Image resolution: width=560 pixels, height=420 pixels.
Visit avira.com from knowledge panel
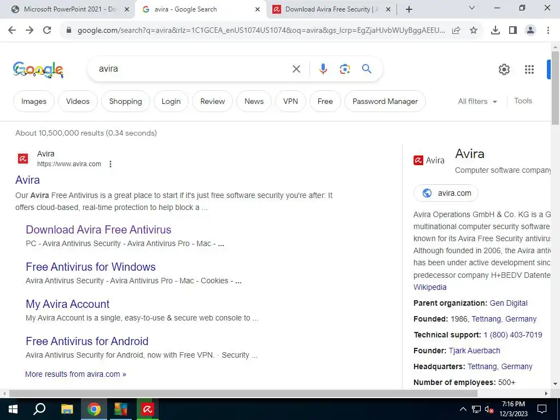coord(446,193)
